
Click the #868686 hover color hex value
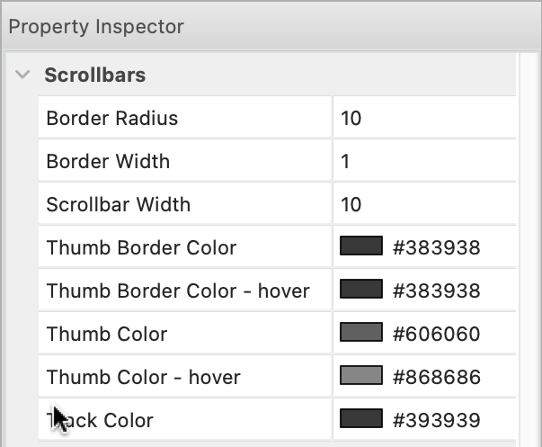pyautogui.click(x=437, y=377)
